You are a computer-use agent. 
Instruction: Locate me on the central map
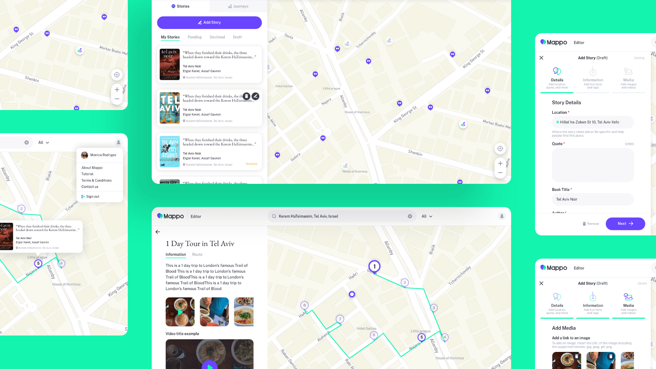500,148
